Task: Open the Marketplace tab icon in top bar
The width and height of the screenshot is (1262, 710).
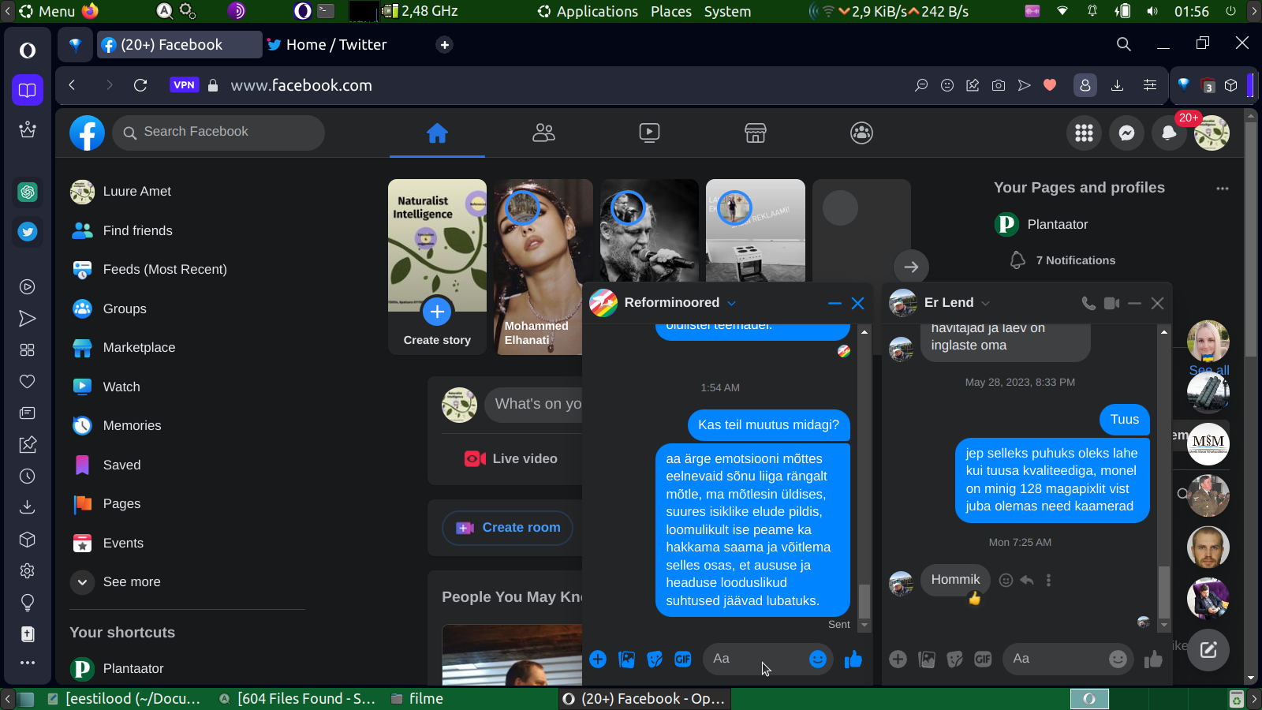Action: click(x=756, y=133)
